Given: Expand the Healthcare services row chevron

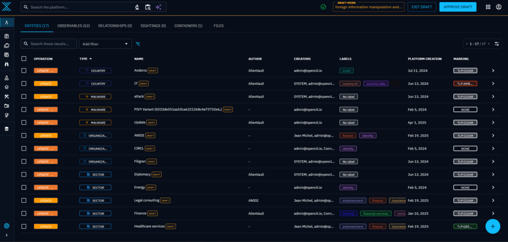Looking at the screenshot, I should (493, 226).
